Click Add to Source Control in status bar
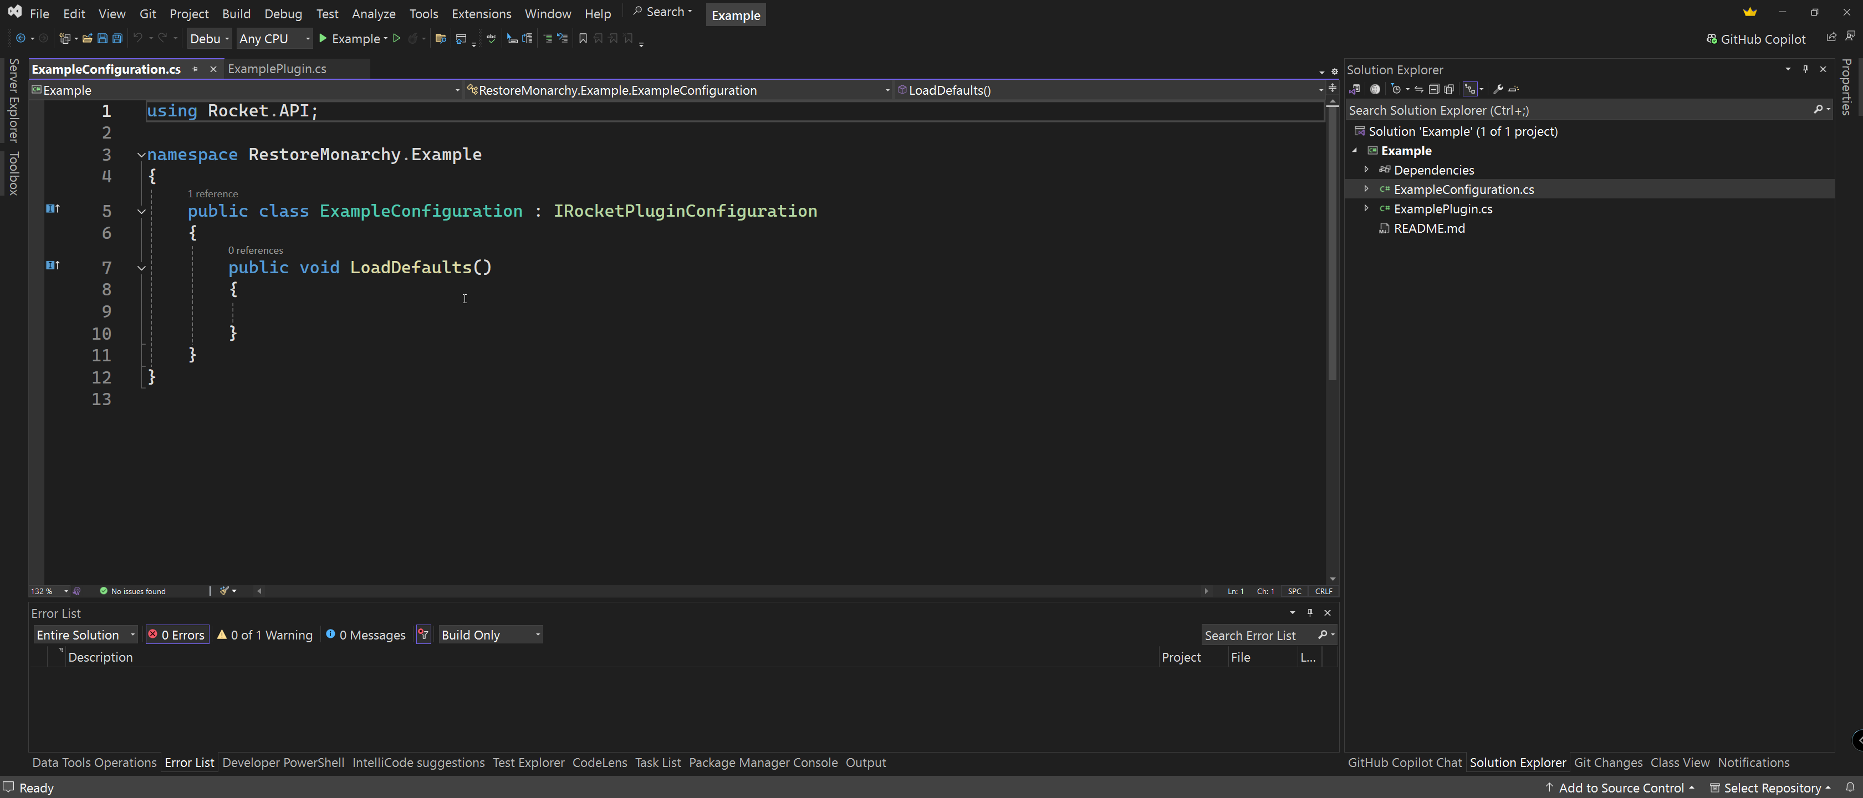Screen dimensions: 1863x798 click(1620, 787)
